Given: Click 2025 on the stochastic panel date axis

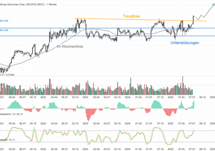Looking at the screenshot, I should coord(171,149).
